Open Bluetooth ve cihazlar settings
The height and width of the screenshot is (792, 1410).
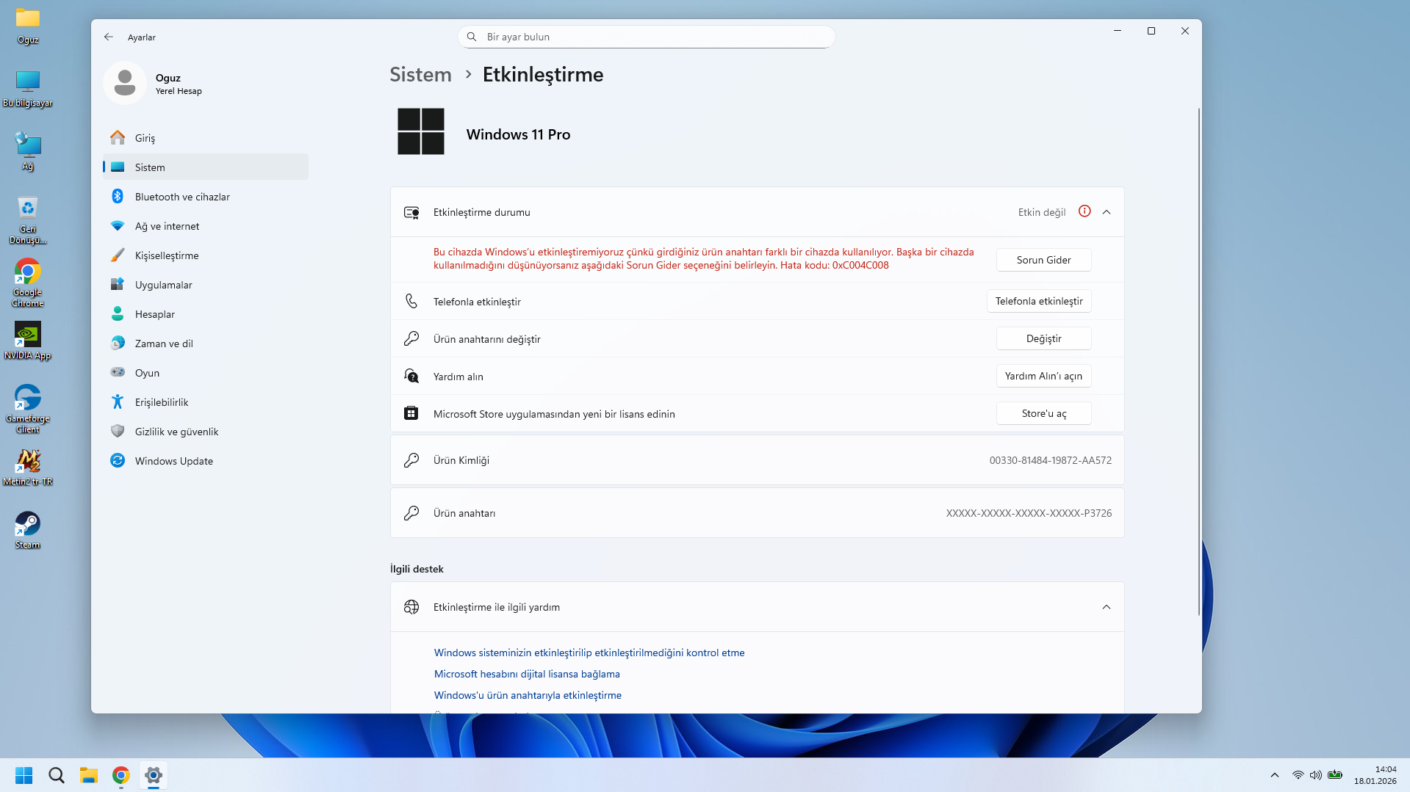coord(206,197)
